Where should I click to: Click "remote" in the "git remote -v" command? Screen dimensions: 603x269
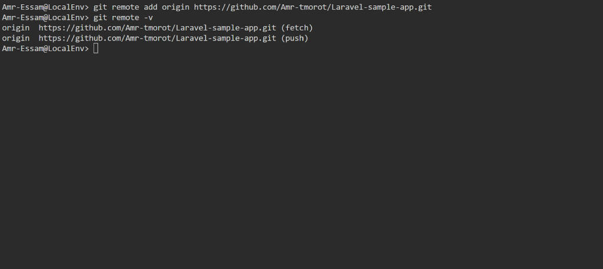[x=125, y=18]
